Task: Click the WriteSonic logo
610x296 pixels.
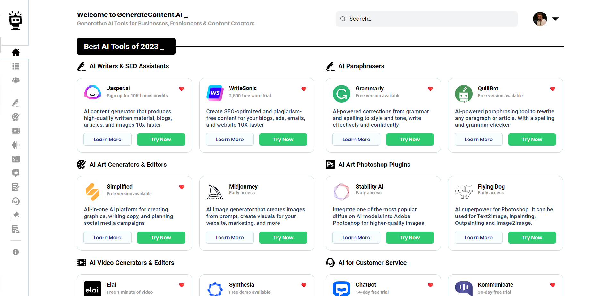Action: [215, 93]
